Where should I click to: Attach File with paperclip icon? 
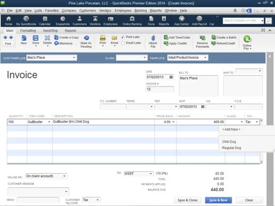click(153, 42)
